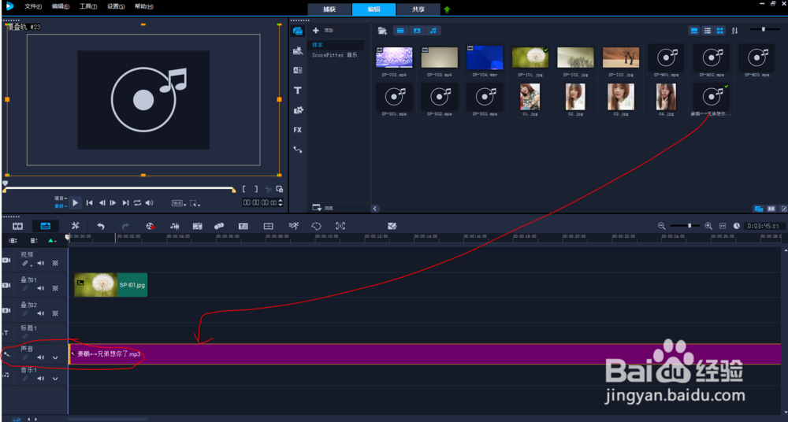Adjust the timeline zoom slider
The height and width of the screenshot is (422, 788).
coord(686,226)
